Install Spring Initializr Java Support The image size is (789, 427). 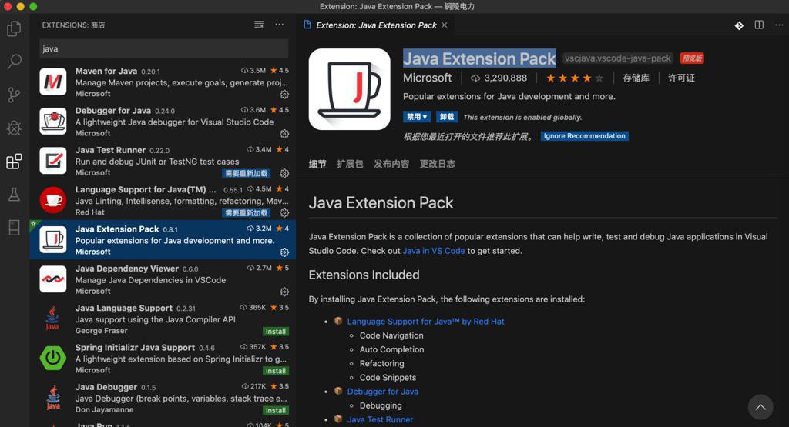click(276, 371)
